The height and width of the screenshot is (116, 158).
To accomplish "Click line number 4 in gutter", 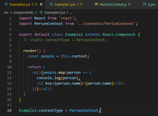I will click(10, 35).
